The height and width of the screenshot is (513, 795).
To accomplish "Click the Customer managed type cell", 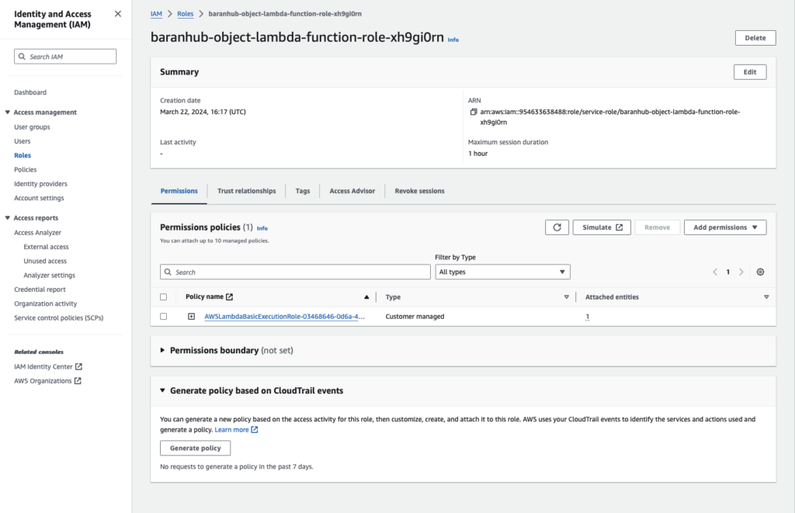I will [415, 317].
